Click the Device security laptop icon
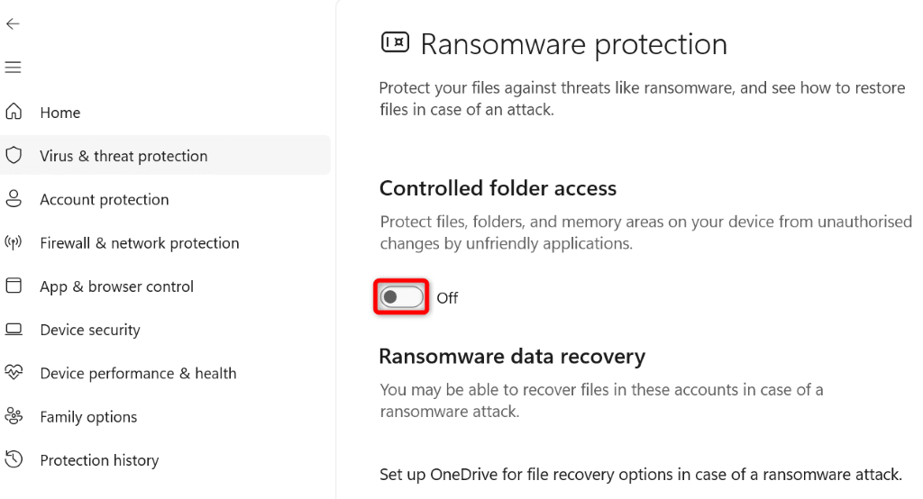The image size is (923, 499). (x=14, y=330)
